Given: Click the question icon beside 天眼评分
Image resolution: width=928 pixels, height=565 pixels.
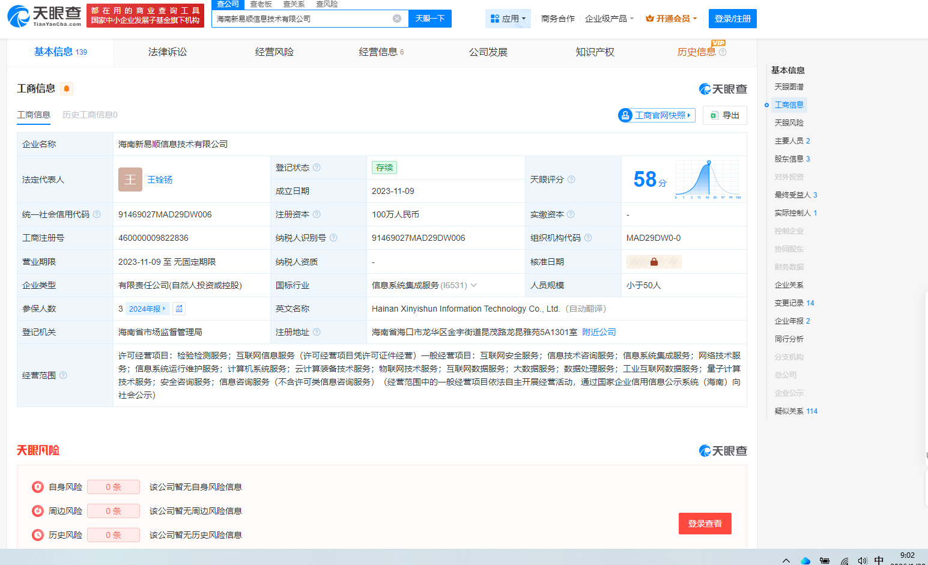Looking at the screenshot, I should [571, 180].
